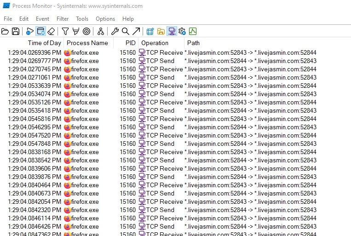Viewport: 351px width, 236px height.
Task: Open the Process Tree icon
Action: coord(100,31)
